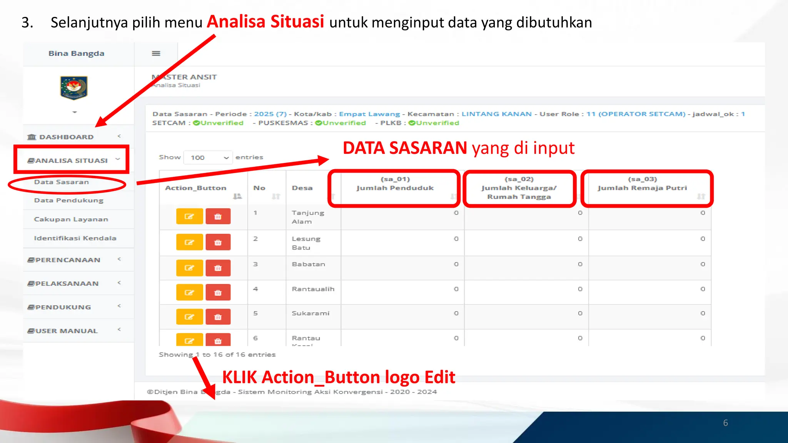Click the Bina Bangda emblem logo
This screenshot has height=443, width=788.
pyautogui.click(x=74, y=88)
